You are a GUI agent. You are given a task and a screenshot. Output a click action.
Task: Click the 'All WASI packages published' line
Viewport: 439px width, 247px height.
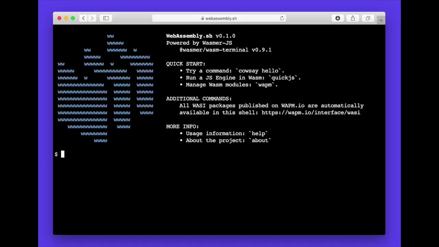(x=271, y=105)
